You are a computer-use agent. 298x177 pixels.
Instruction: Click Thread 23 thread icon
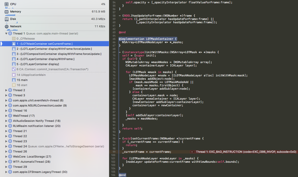pyautogui.click(x=10, y=141)
